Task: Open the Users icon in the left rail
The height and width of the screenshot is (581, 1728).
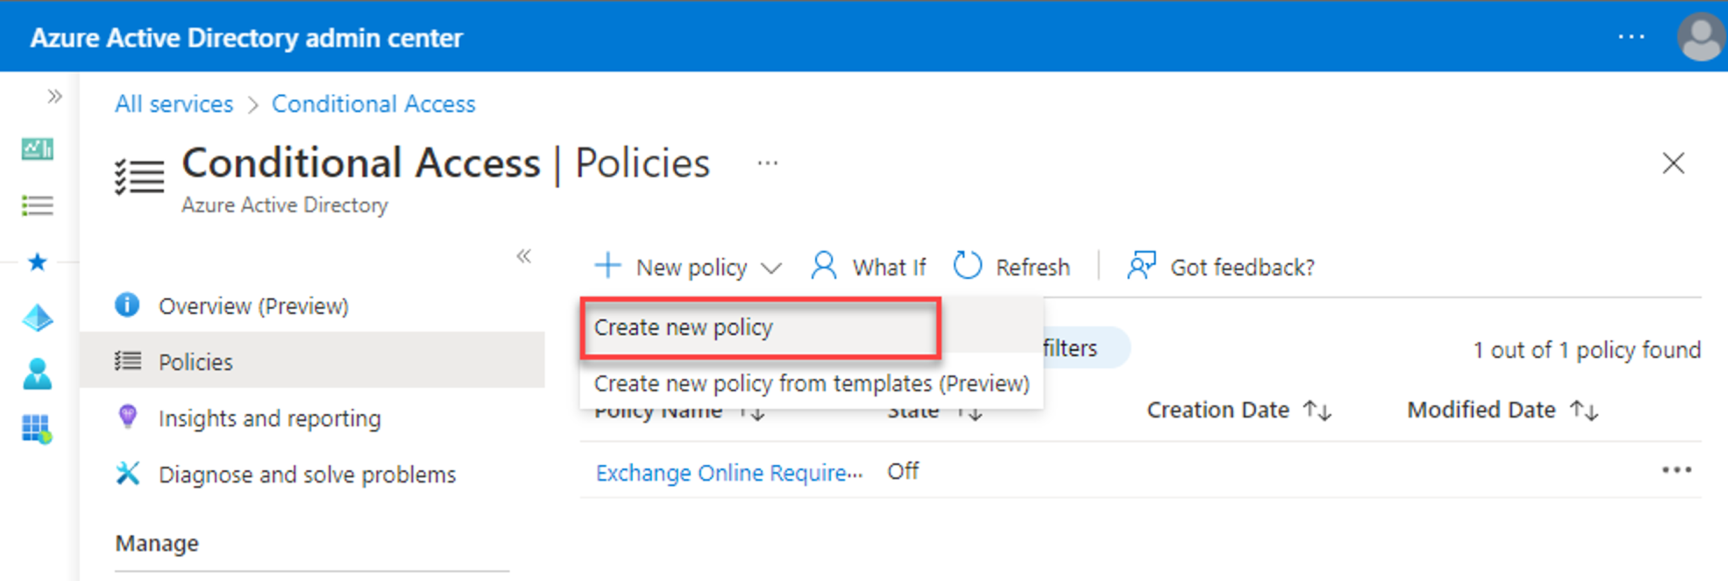Action: click(x=38, y=374)
